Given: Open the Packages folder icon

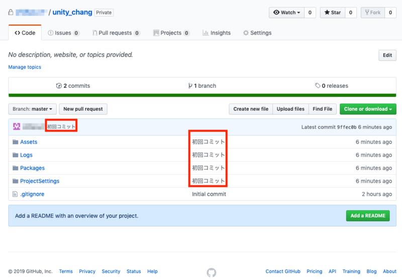Looking at the screenshot, I should pyautogui.click(x=16, y=168).
